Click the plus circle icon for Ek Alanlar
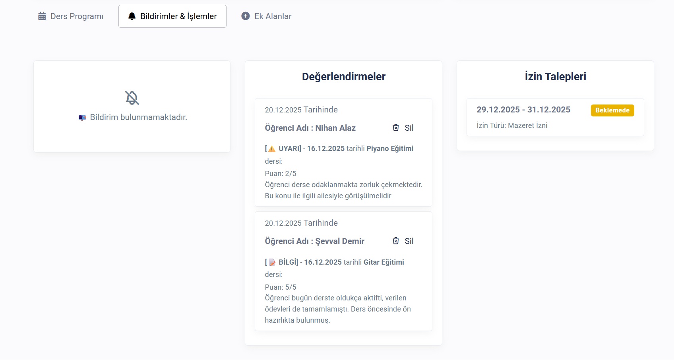 [x=246, y=16]
